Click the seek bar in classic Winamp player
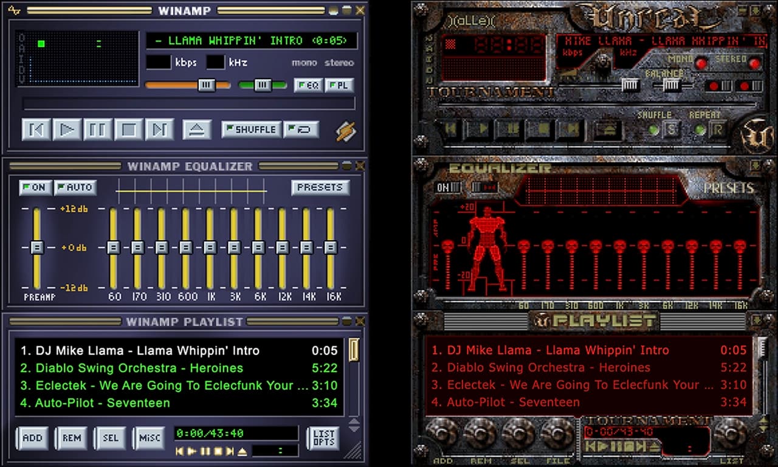This screenshot has width=778, height=467. (x=188, y=103)
